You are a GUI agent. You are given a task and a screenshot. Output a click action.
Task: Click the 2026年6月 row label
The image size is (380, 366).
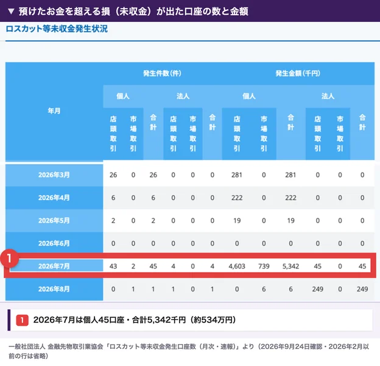click(54, 243)
